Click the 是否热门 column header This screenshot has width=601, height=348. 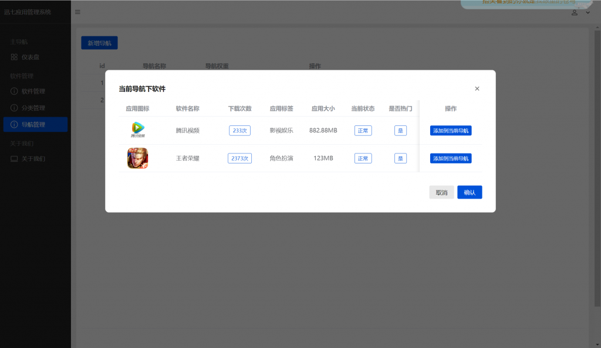tap(400, 108)
